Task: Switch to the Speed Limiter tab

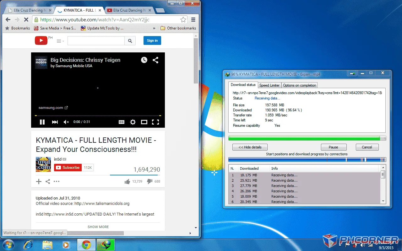Action: 269,85
